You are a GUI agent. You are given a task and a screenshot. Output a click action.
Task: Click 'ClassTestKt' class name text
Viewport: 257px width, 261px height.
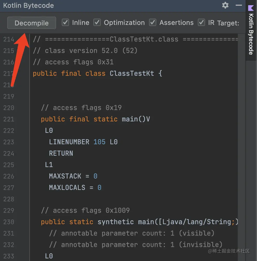tap(132, 73)
